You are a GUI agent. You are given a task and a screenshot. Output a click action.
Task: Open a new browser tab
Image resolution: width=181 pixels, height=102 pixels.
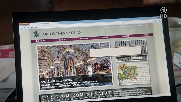tap(59, 23)
